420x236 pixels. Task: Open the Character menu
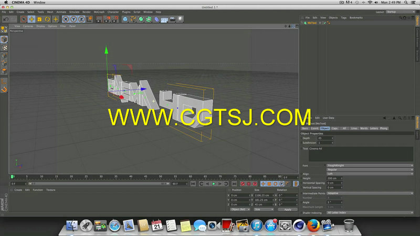click(x=113, y=12)
